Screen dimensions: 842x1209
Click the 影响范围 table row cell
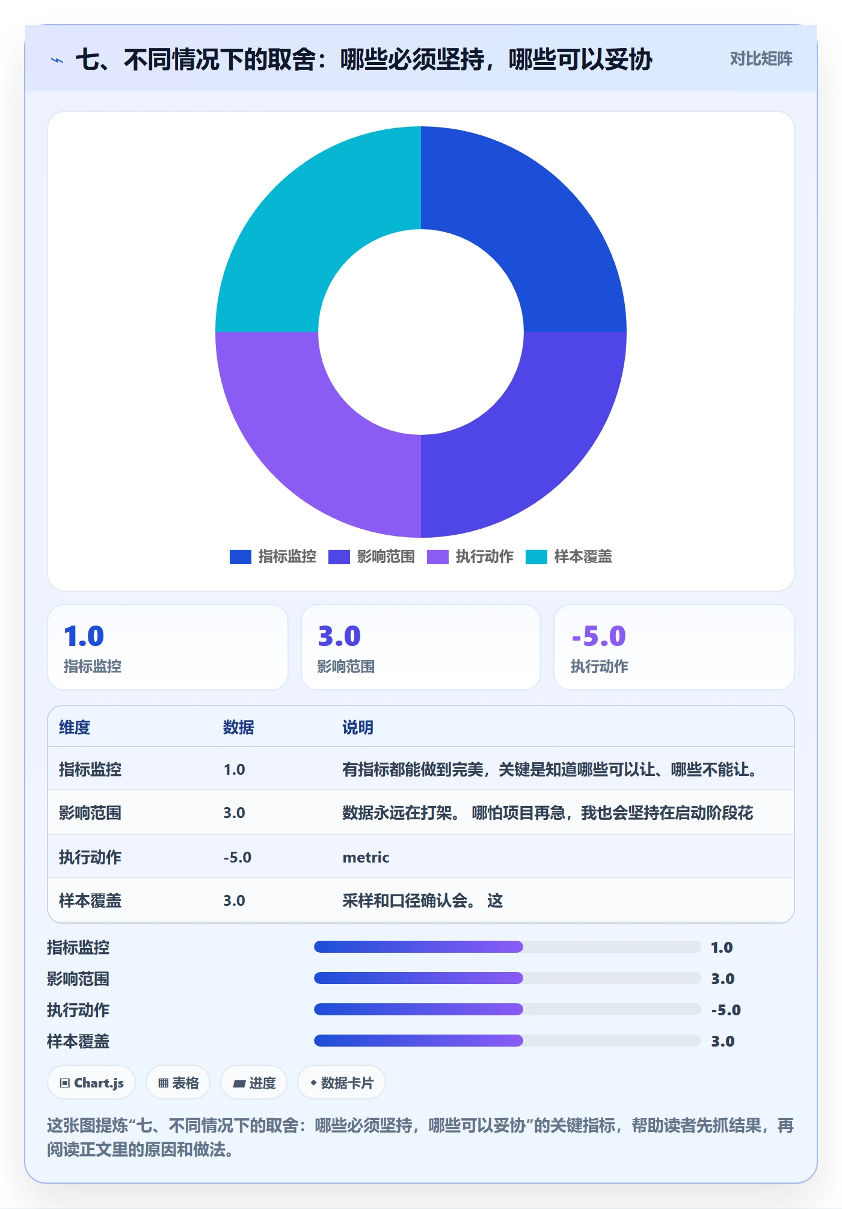(90, 813)
